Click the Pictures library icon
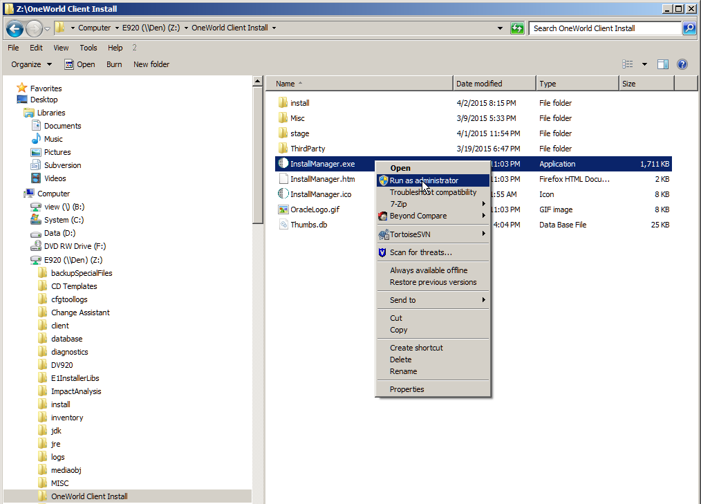Viewport: 701px width, 504px height. (x=36, y=152)
